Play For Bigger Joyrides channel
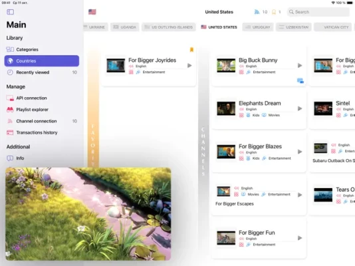This screenshot has width=355, height=266. tap(189, 66)
